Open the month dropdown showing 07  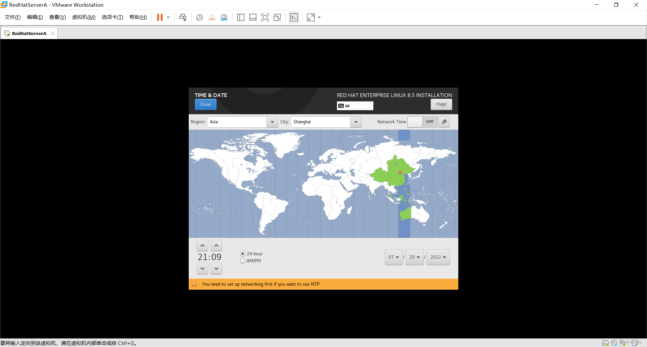click(x=394, y=257)
